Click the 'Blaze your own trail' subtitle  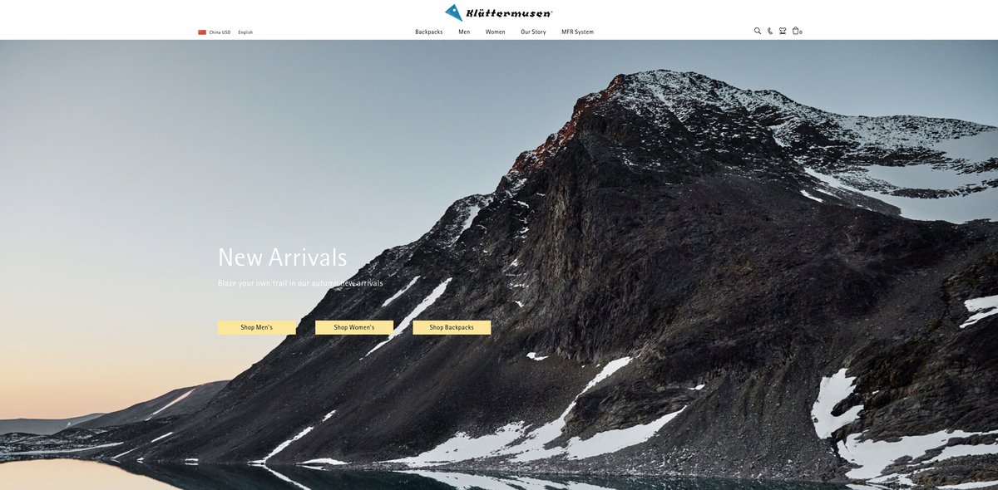[300, 283]
